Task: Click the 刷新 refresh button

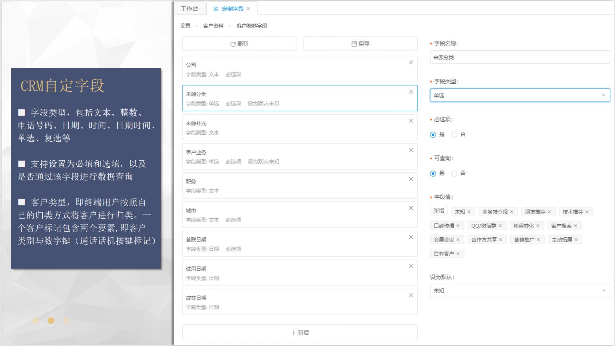Action: 239,44
